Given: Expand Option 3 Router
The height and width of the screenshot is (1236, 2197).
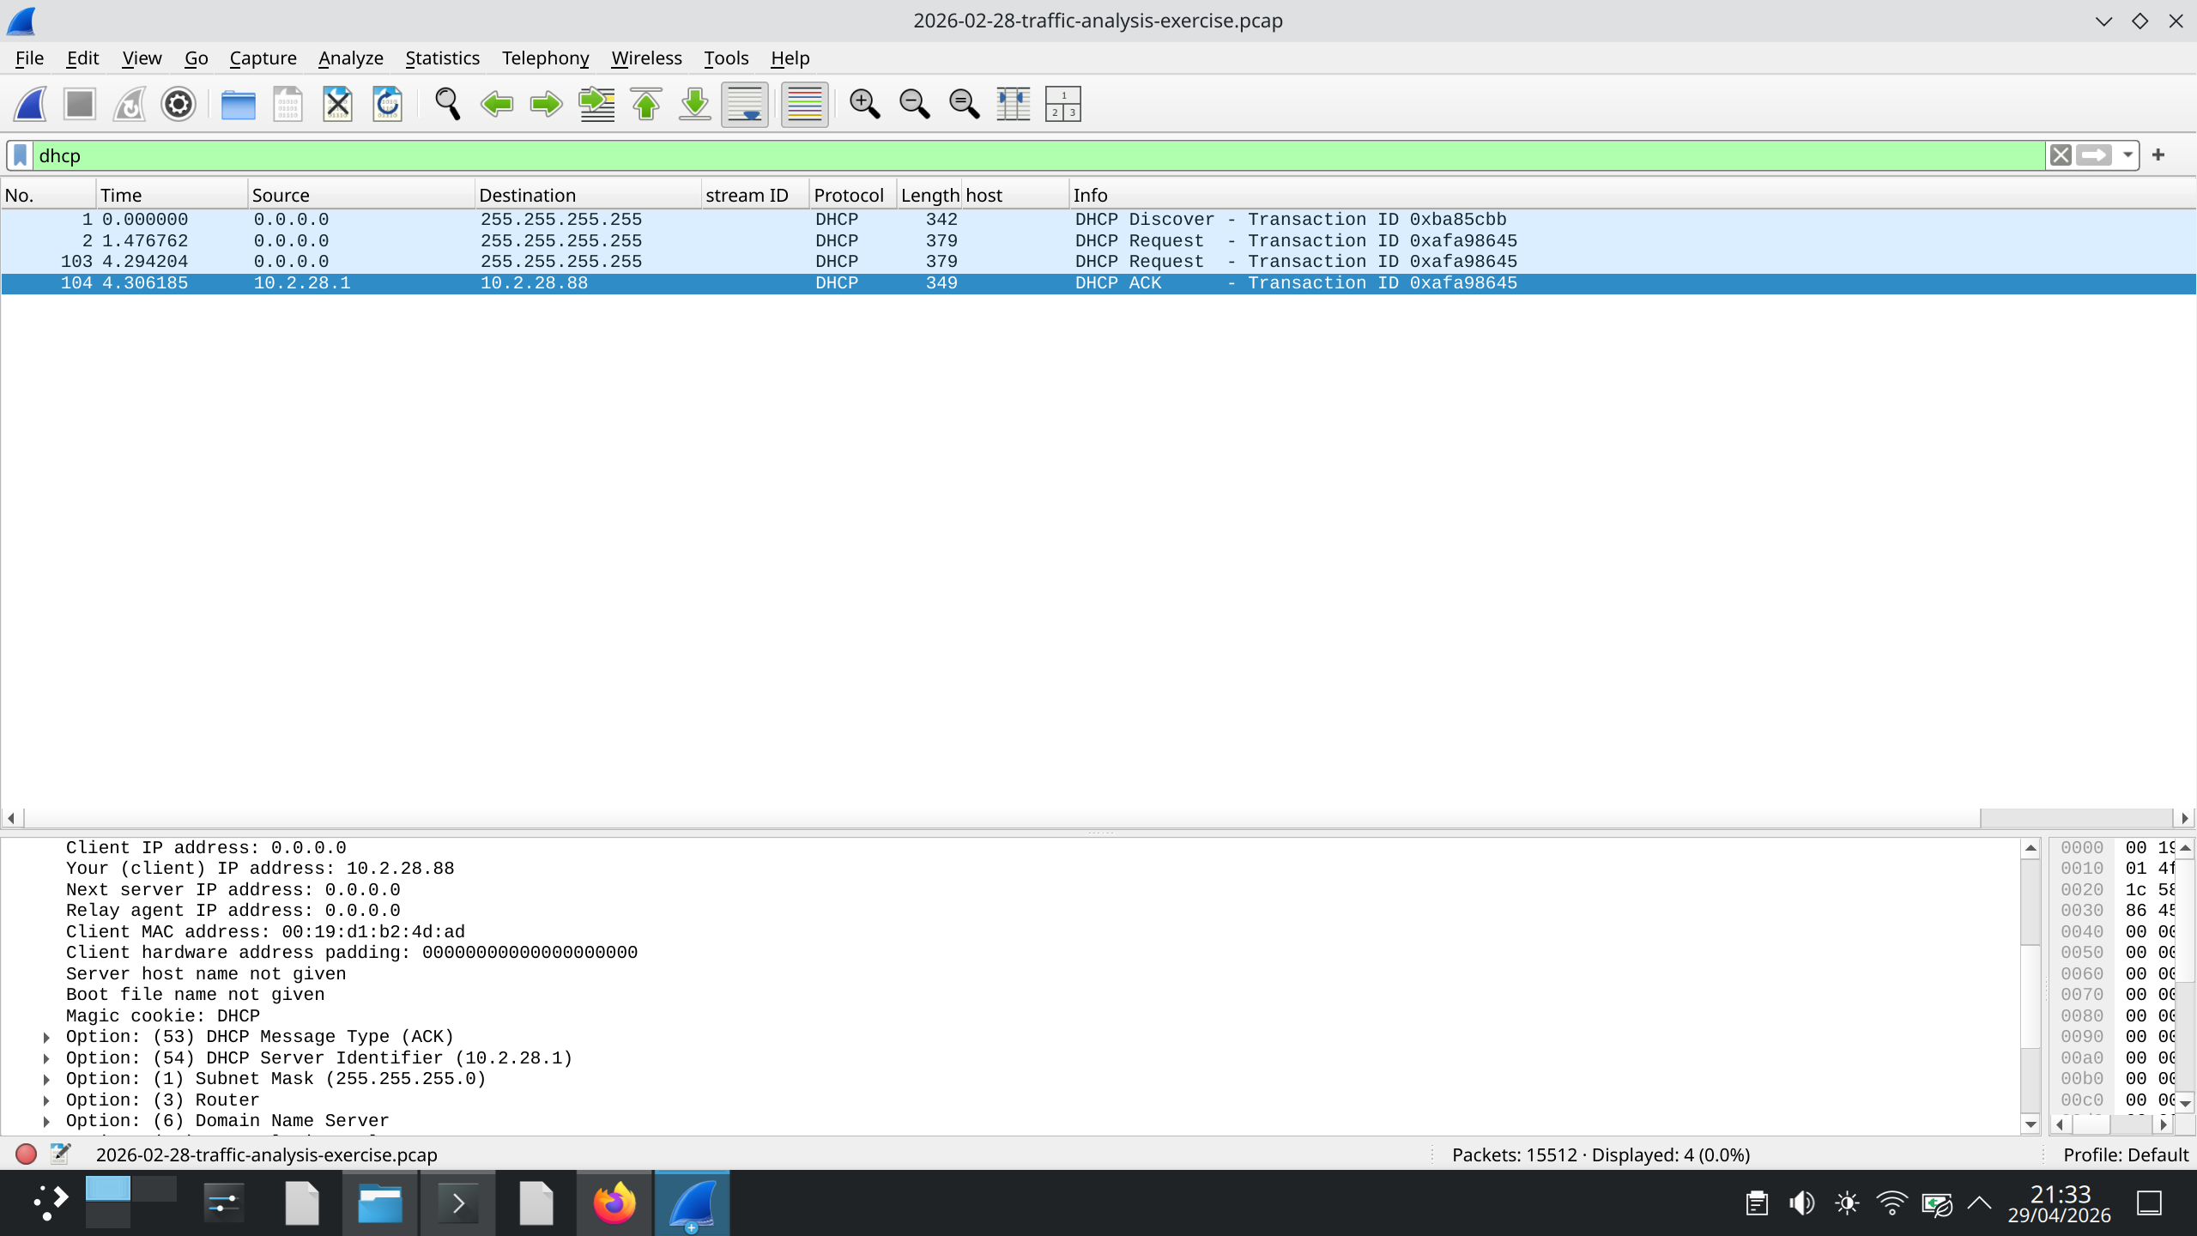Looking at the screenshot, I should (x=46, y=1101).
